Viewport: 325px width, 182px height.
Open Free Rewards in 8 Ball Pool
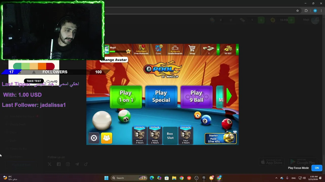coord(141,50)
